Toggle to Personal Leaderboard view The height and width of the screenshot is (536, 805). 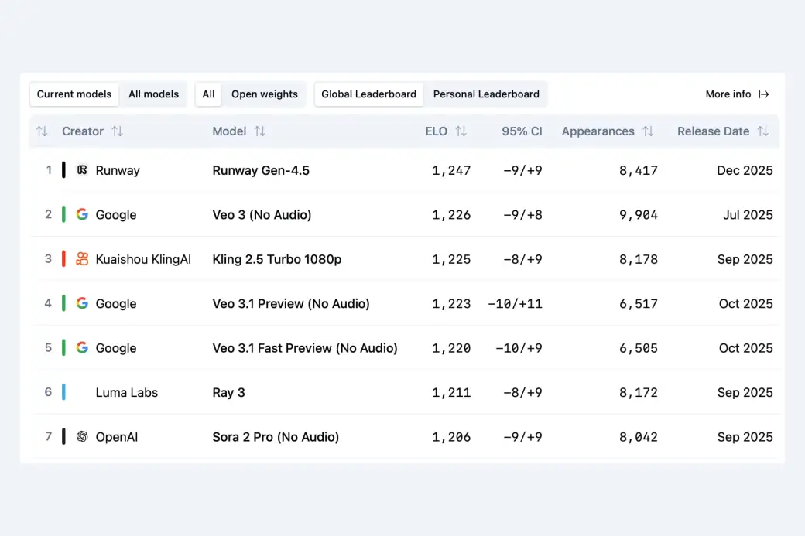[x=486, y=94]
